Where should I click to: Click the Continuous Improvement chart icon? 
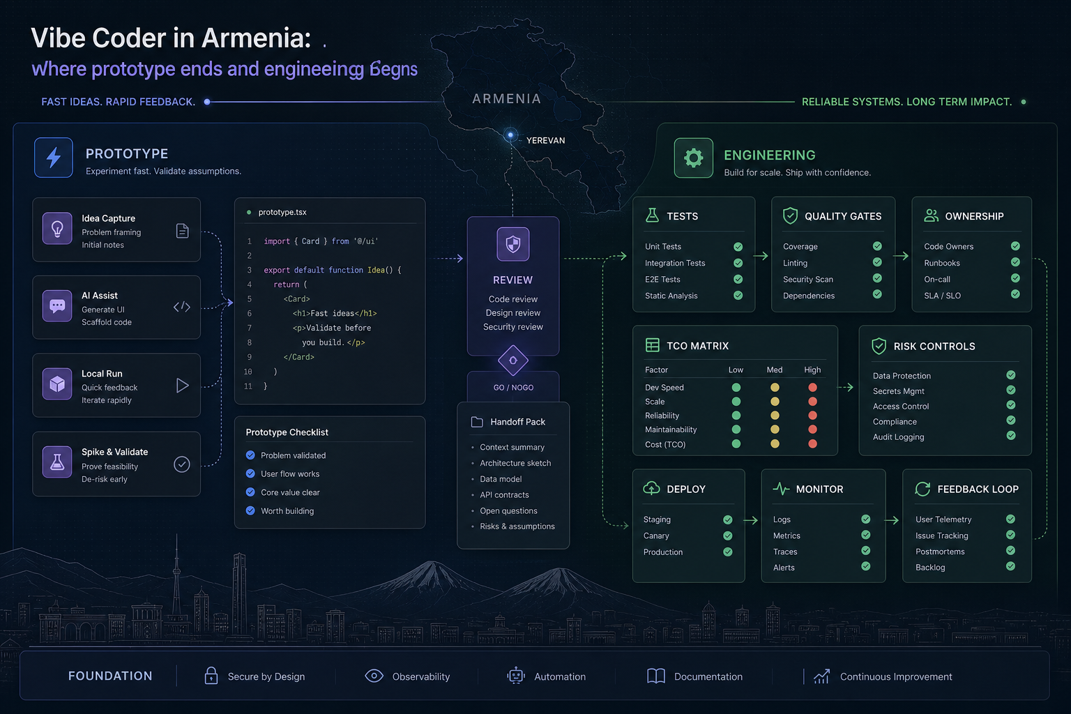(821, 676)
